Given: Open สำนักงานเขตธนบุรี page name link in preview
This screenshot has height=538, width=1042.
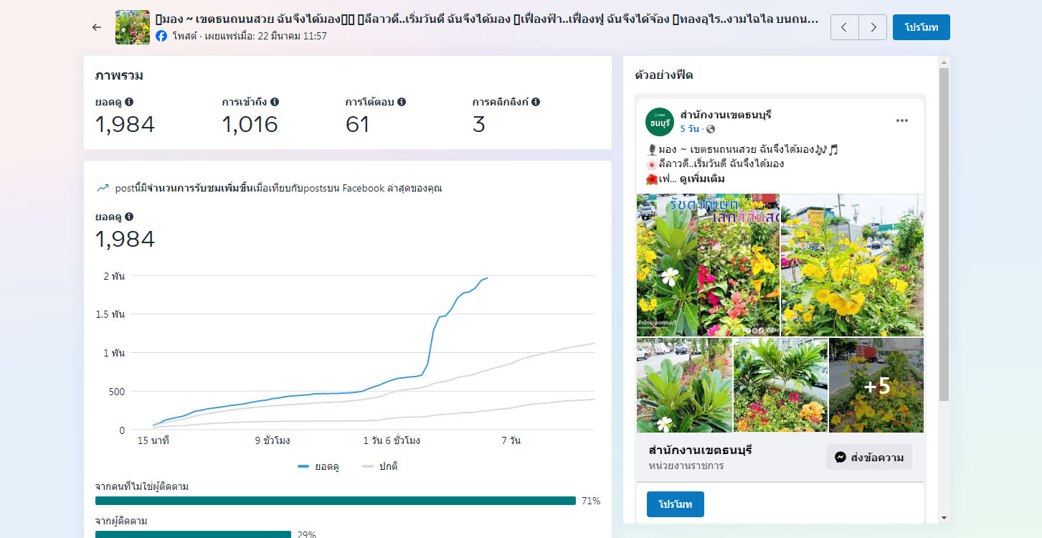Looking at the screenshot, I should pos(726,115).
